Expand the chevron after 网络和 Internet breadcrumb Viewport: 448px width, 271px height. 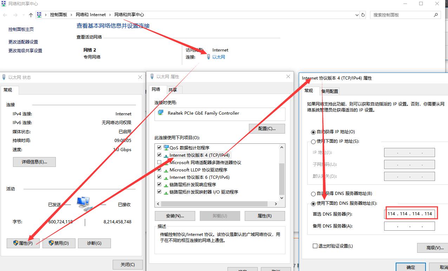[x=110, y=15]
